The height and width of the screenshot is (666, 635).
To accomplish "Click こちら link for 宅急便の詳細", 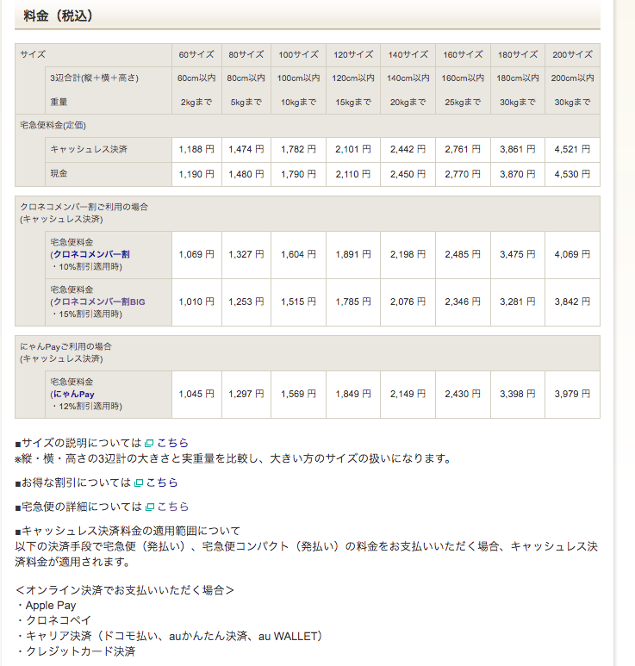I will [173, 507].
